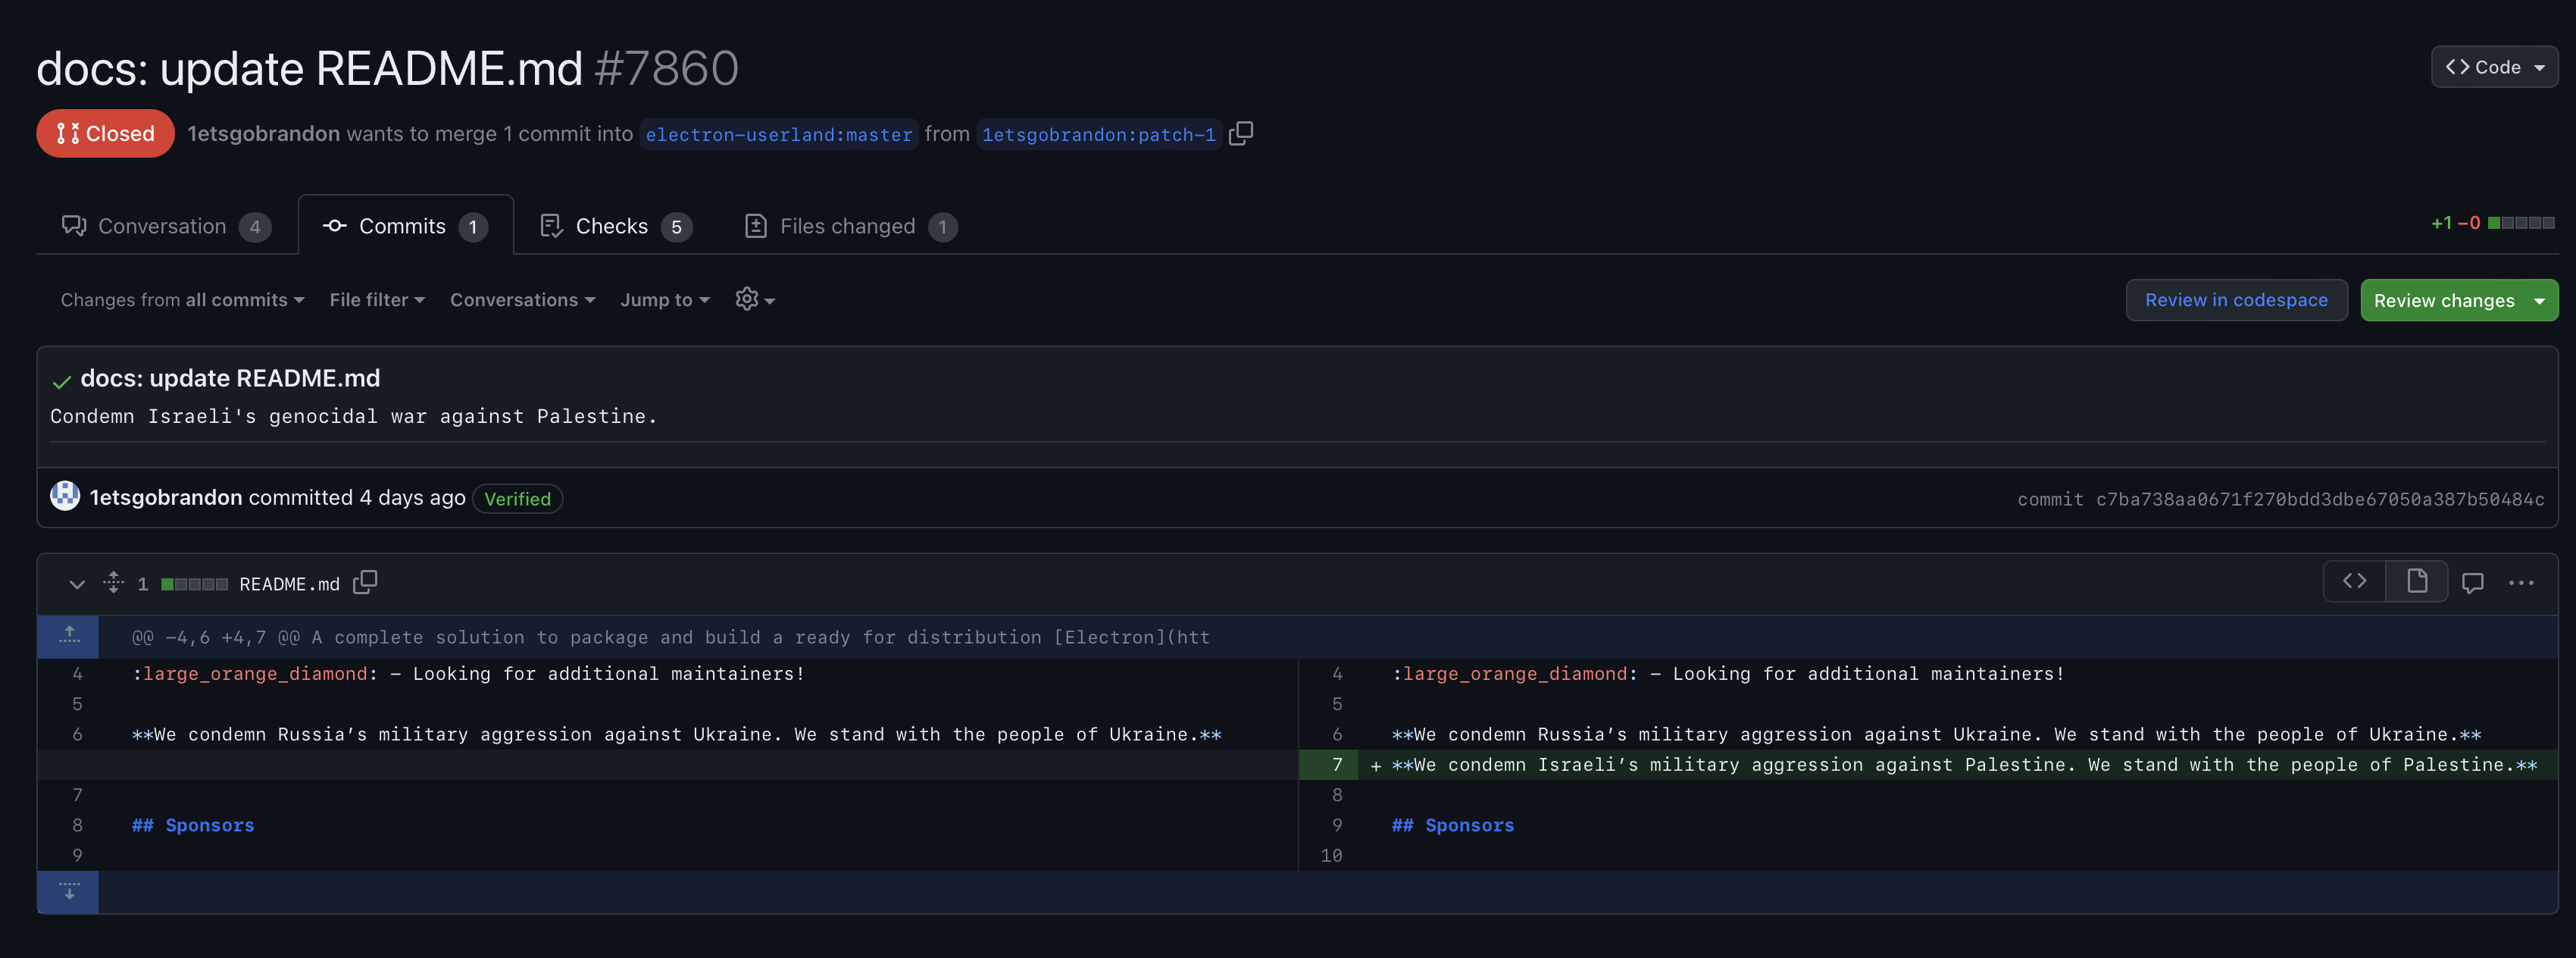Copy the head branch name icon
The width and height of the screenshot is (2576, 958).
(x=1240, y=133)
